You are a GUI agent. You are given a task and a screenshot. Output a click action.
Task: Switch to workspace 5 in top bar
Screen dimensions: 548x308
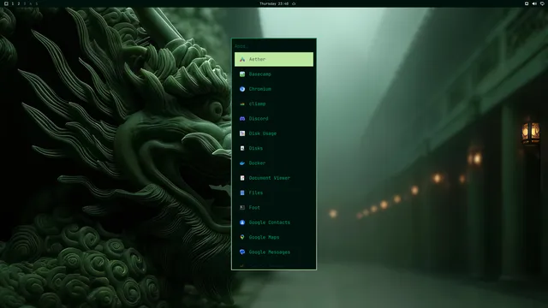click(36, 3)
